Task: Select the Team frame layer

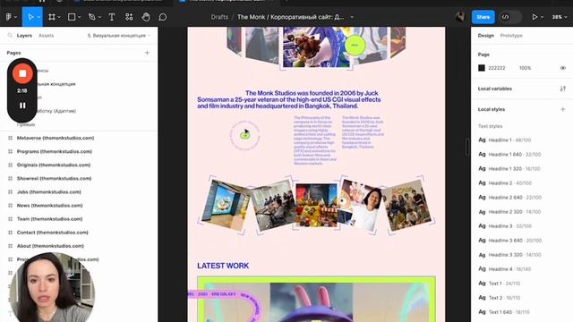Action: tap(49, 219)
